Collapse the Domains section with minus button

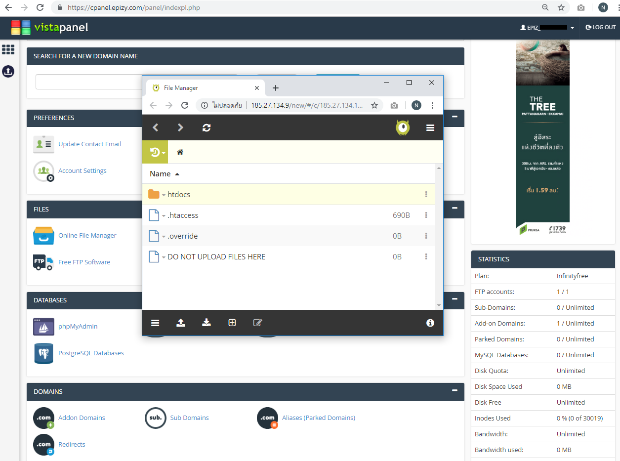coord(455,390)
